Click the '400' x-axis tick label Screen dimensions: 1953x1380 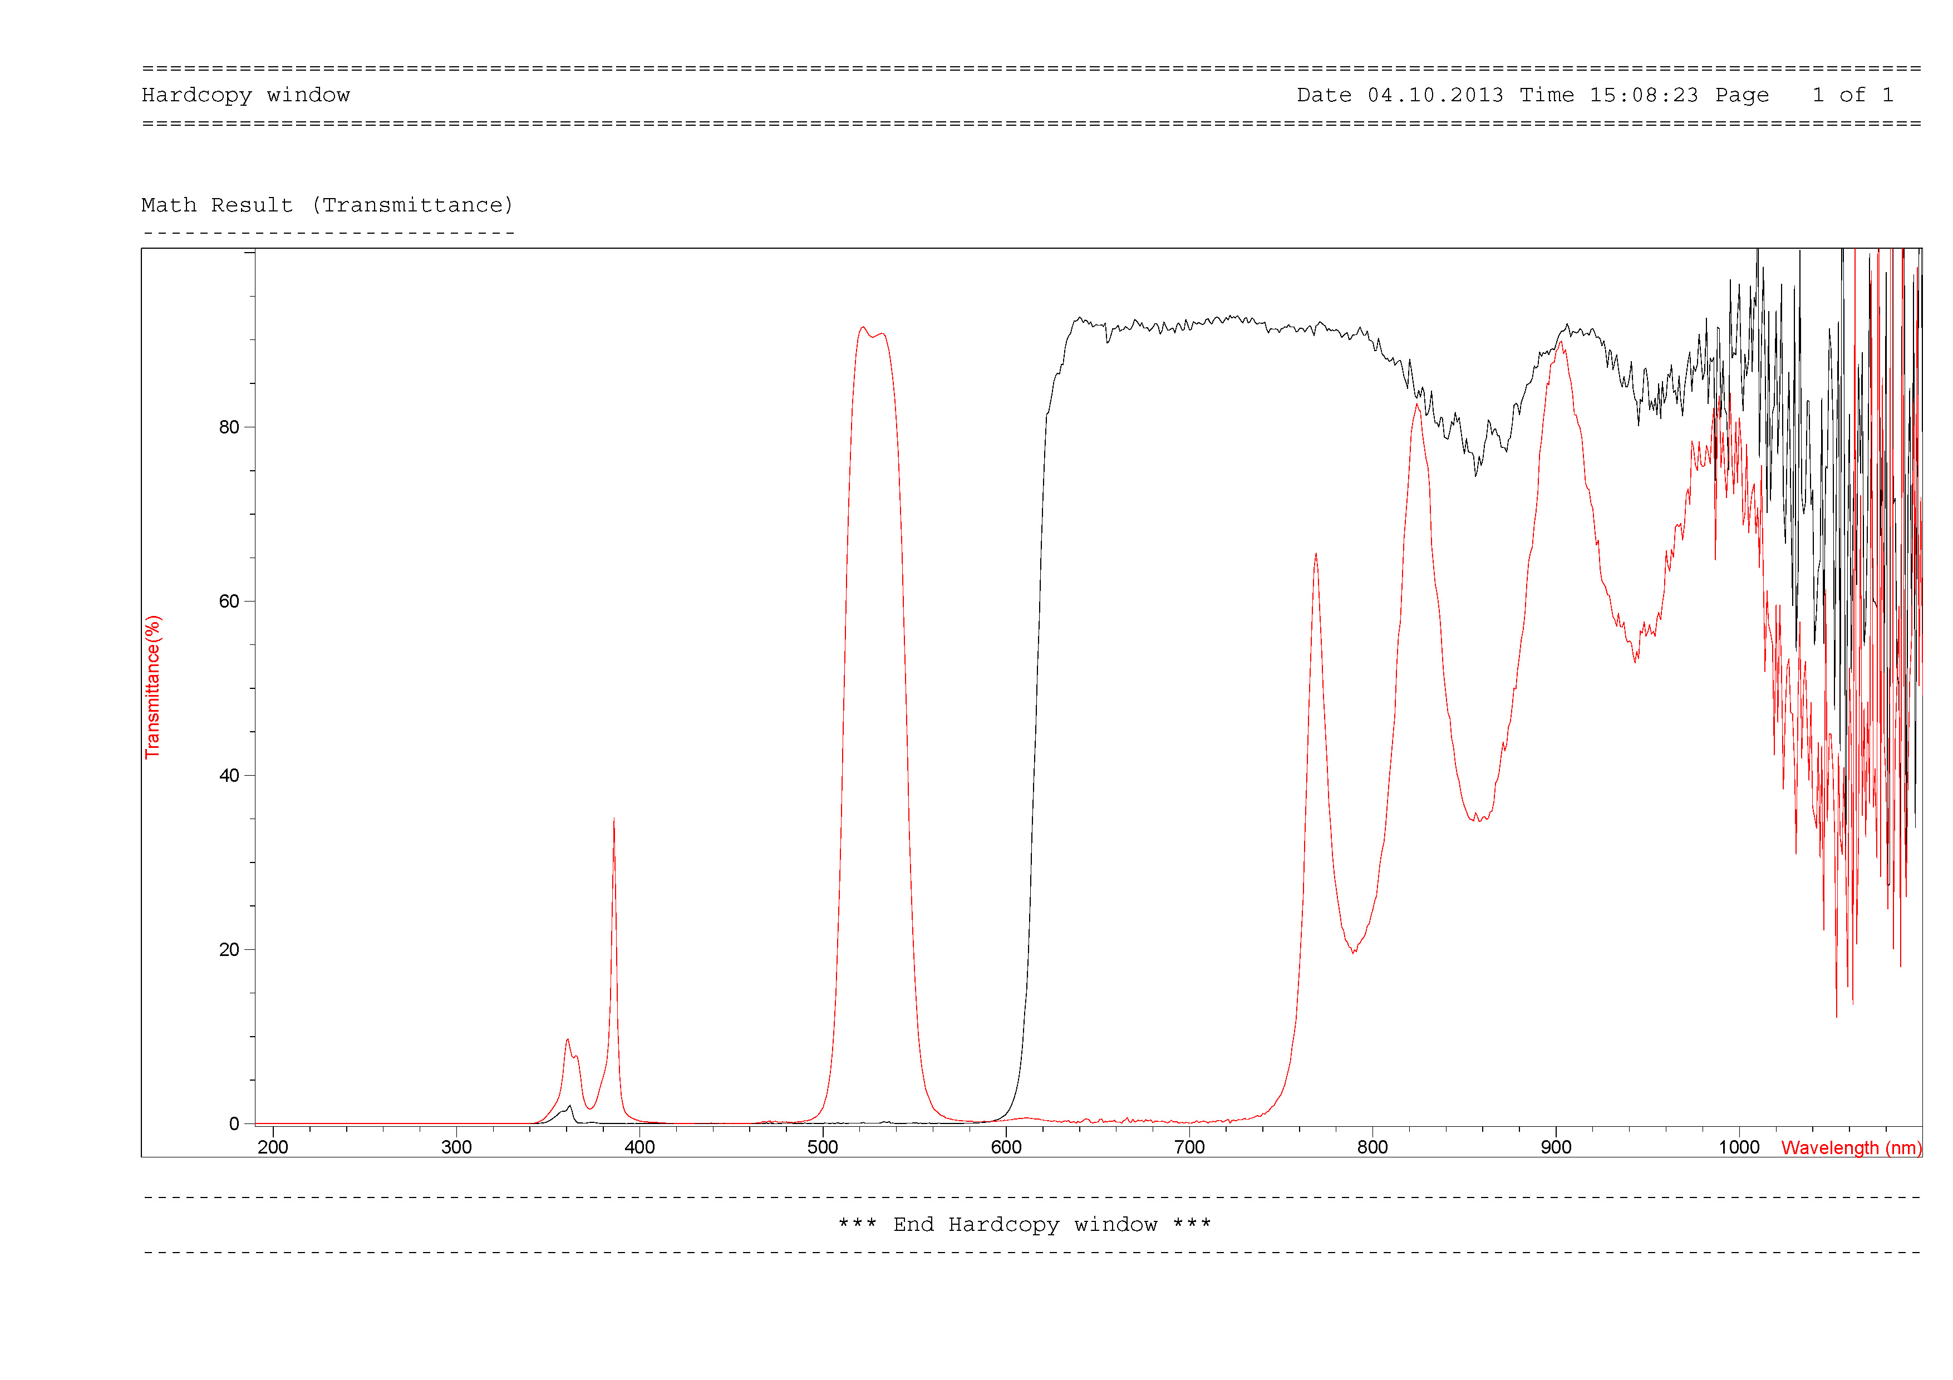pos(639,1147)
